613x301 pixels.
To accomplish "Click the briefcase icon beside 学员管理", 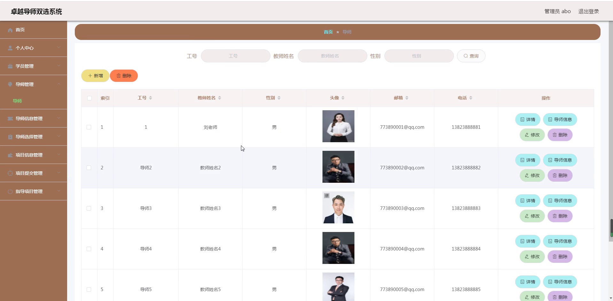I will (x=10, y=66).
